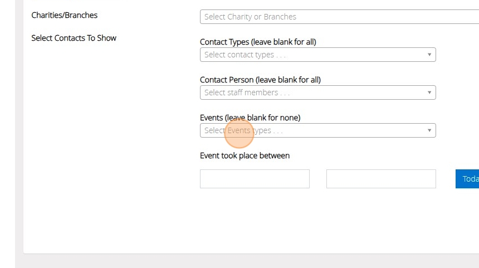Click the Select Charity or Branches field

tap(334, 17)
